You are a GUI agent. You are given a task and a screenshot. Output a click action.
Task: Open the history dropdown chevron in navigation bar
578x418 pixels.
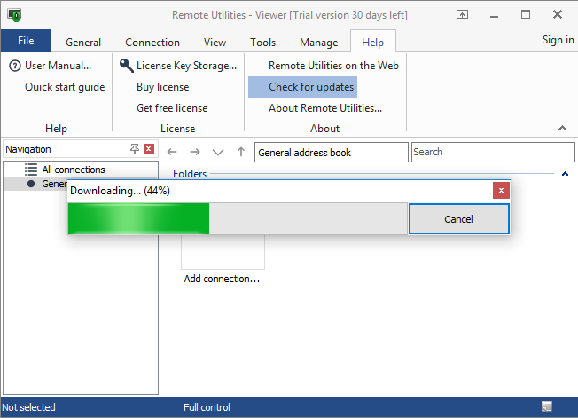pyautogui.click(x=218, y=152)
